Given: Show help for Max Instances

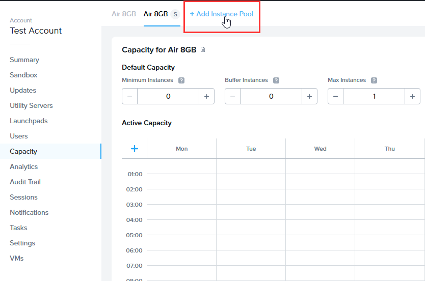Looking at the screenshot, I should click(x=374, y=80).
